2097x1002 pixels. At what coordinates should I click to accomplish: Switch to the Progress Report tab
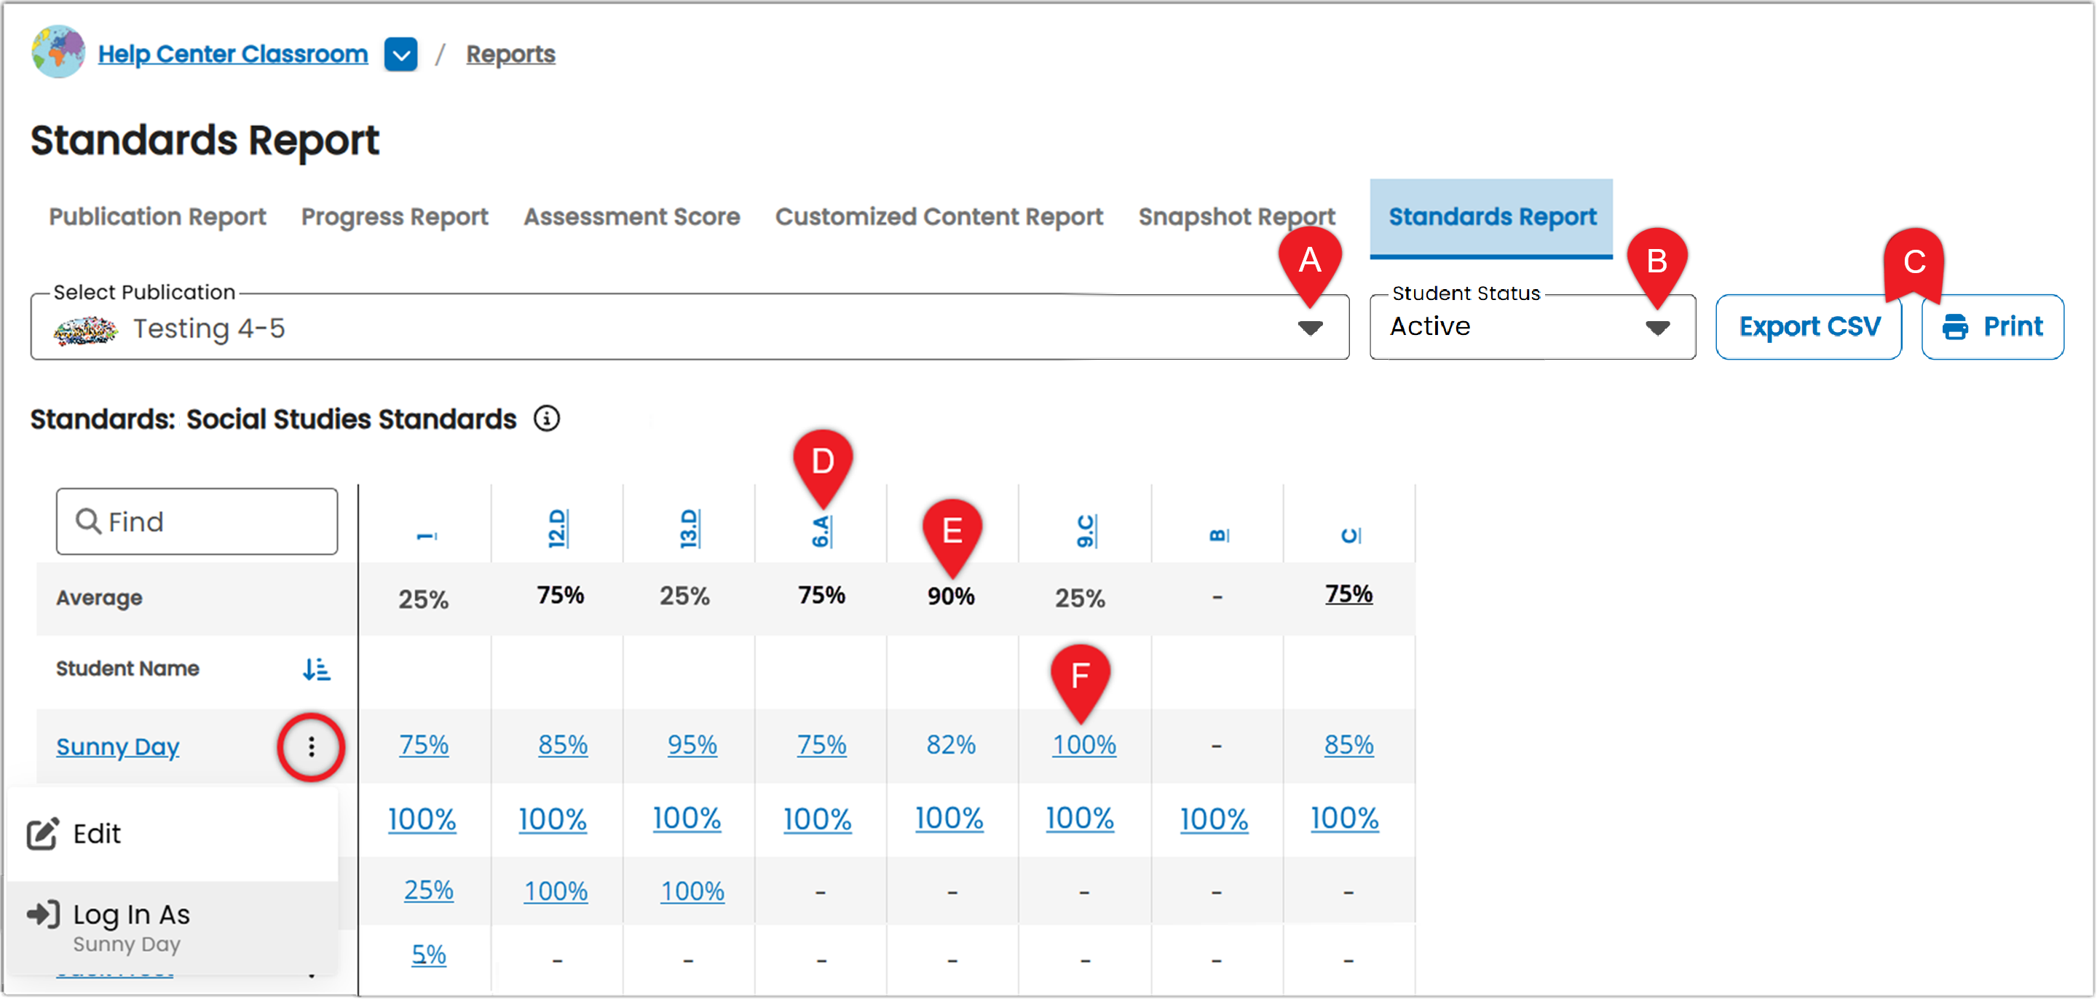point(395,217)
